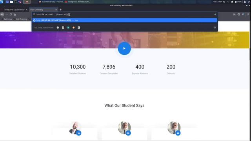Select the Vuln University tab
Viewport: 251px width, 141px height.
[x=44, y=9]
